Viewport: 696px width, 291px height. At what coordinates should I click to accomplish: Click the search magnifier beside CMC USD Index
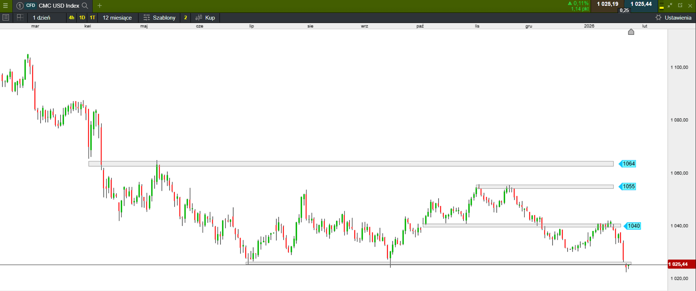click(x=85, y=5)
